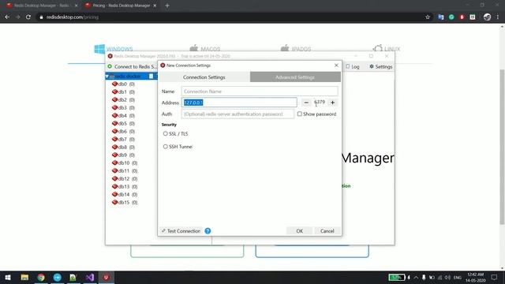
Task: Open File Explorer from taskbar
Action: tap(24, 277)
